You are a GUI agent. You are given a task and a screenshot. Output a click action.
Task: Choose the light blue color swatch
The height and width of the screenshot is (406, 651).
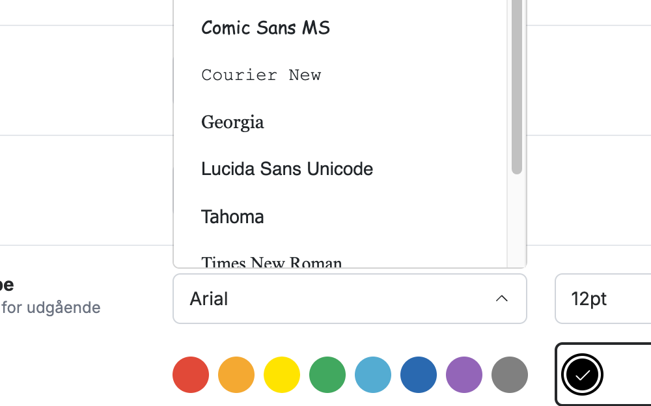click(x=373, y=375)
